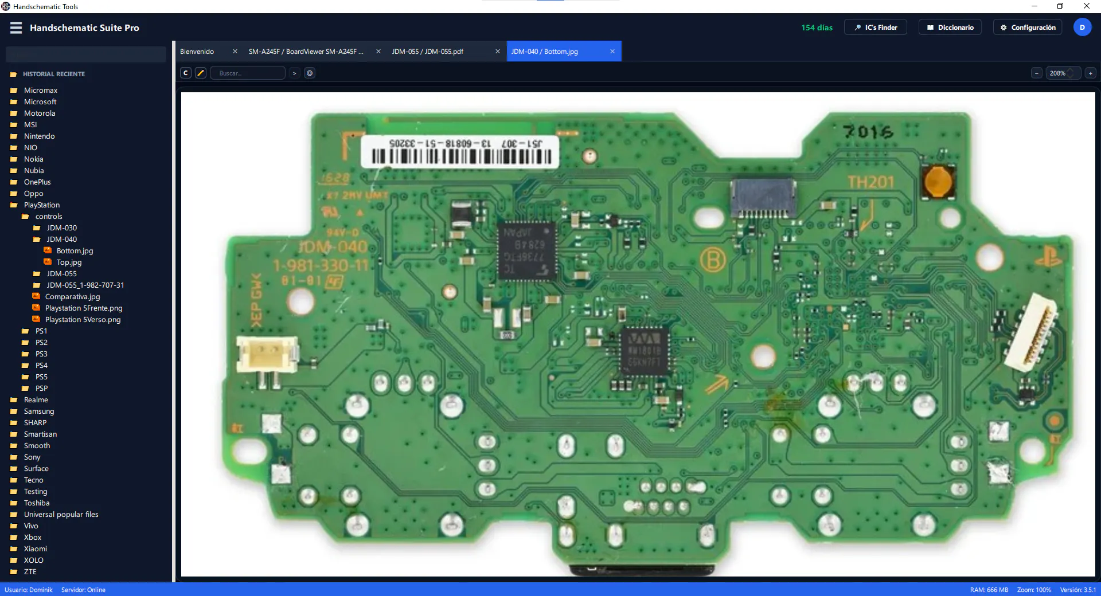
Task: Open the IC's Finder tool
Action: pyautogui.click(x=876, y=28)
